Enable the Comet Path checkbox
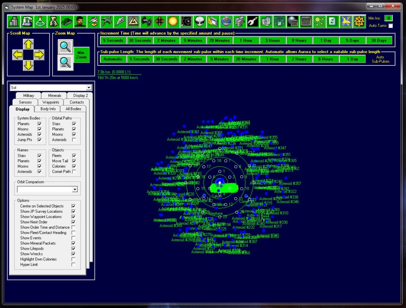Screen dimensions: 406x308 (74, 171)
